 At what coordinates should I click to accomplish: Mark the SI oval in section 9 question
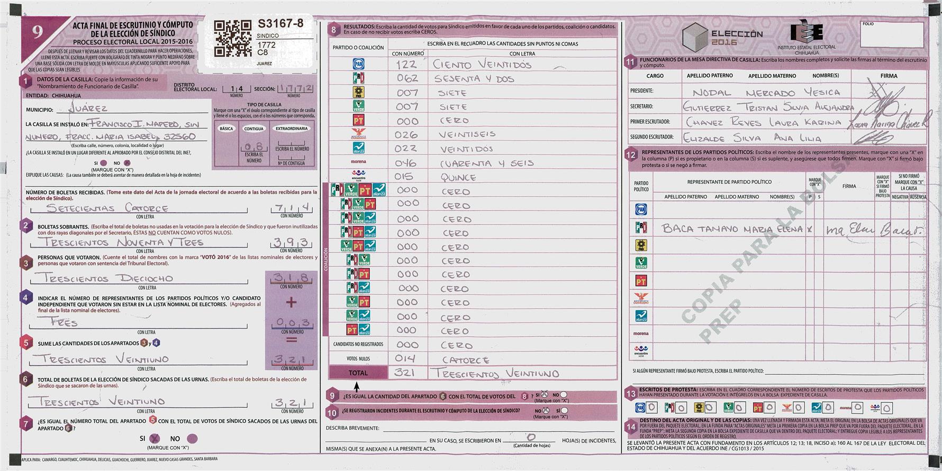coord(545,395)
